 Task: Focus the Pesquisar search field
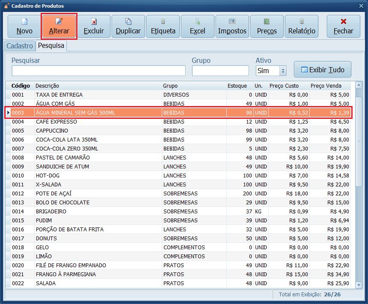click(x=98, y=71)
